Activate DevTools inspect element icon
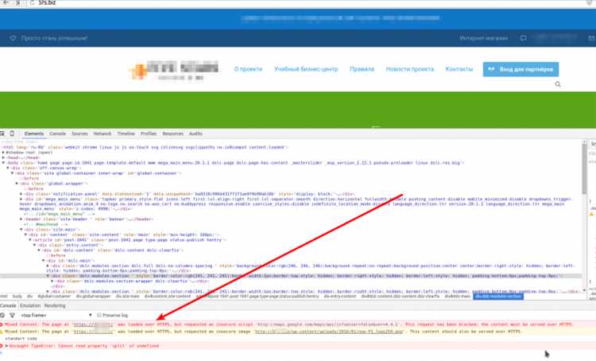 (2, 134)
